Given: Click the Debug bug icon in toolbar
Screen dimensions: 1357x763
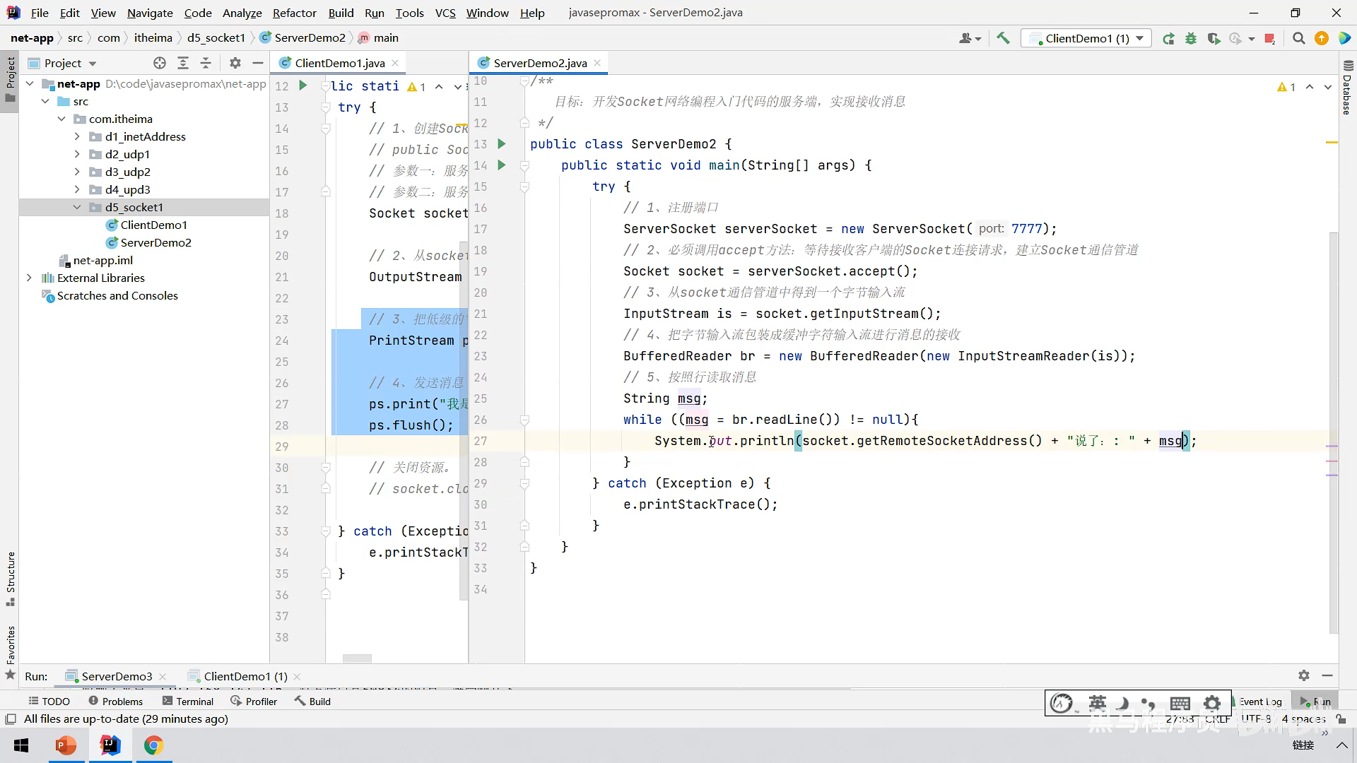Looking at the screenshot, I should pos(1191,38).
